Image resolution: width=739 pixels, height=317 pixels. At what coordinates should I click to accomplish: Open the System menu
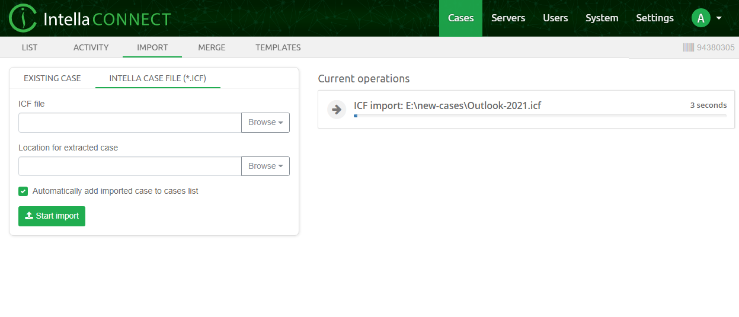(x=602, y=18)
